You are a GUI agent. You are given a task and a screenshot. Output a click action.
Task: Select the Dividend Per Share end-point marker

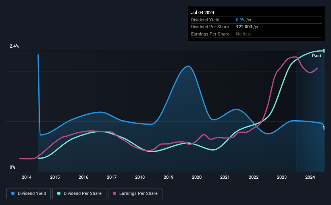point(324,51)
